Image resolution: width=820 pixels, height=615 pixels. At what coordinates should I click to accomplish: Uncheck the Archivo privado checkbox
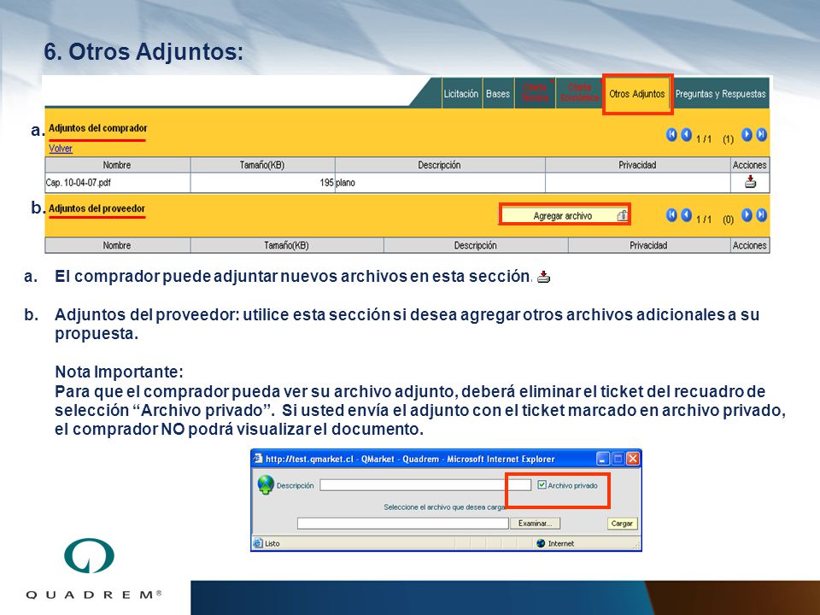click(542, 485)
